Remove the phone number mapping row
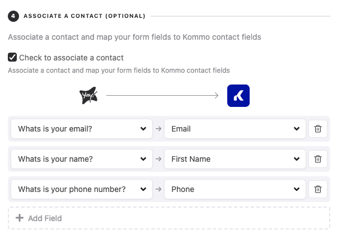Viewport: 342px width, 239px height. pyautogui.click(x=318, y=189)
